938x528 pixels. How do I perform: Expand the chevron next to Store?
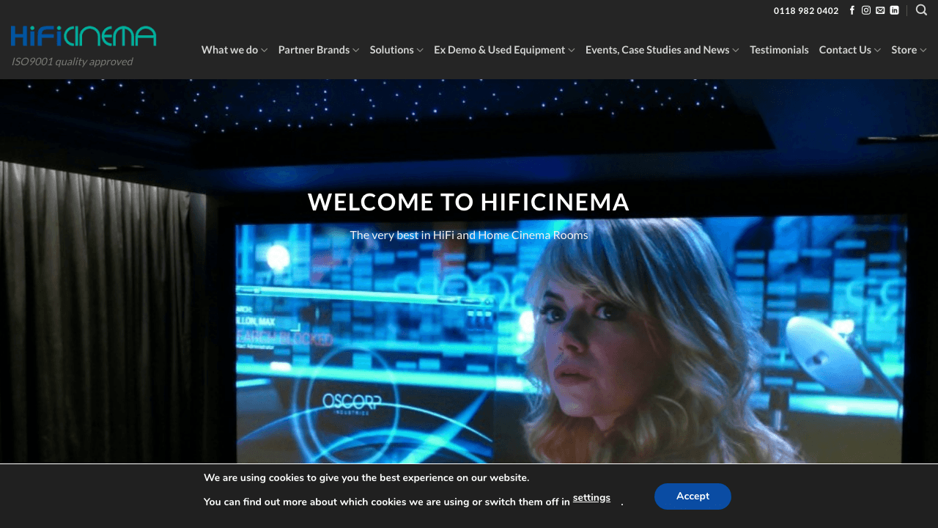[923, 50]
